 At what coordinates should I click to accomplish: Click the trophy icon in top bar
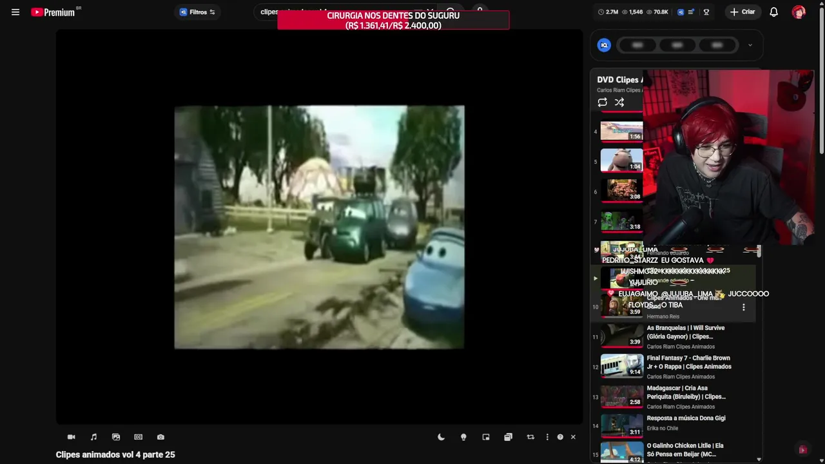point(706,12)
